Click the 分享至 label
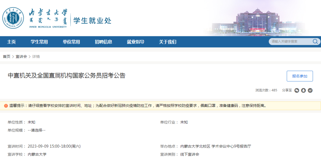This screenshot has height=161, width=321. [x=287, y=90]
